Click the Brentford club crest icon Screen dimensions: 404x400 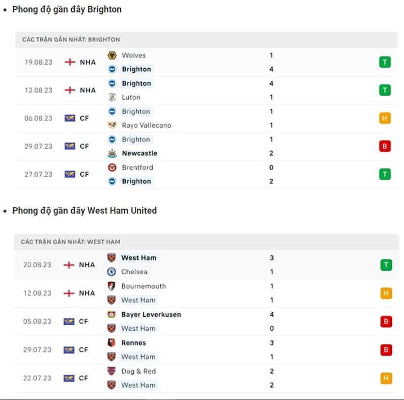coord(112,167)
